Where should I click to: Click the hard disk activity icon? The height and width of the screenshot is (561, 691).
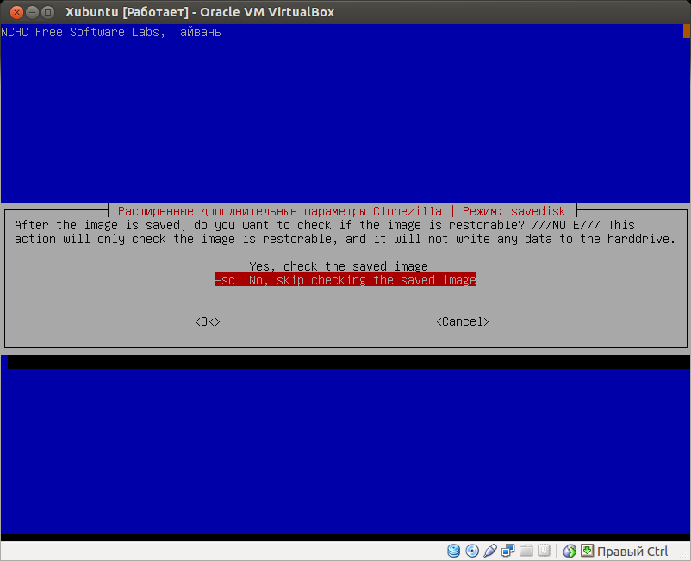coord(453,551)
